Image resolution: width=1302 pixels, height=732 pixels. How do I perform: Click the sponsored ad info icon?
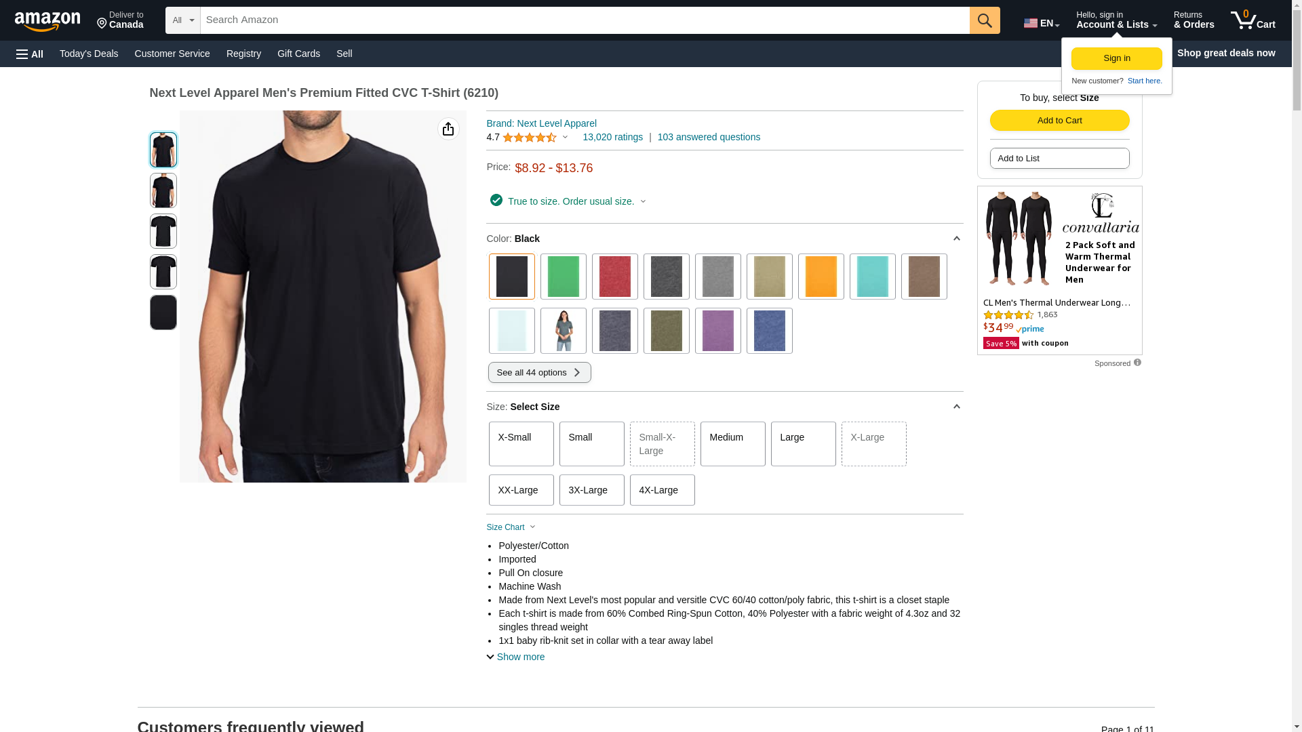tap(1137, 363)
